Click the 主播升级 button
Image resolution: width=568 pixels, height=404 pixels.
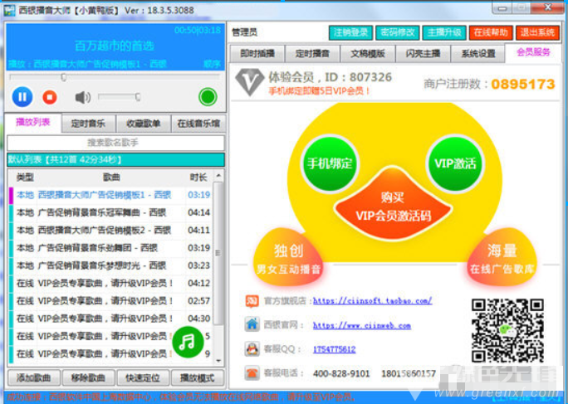444,32
